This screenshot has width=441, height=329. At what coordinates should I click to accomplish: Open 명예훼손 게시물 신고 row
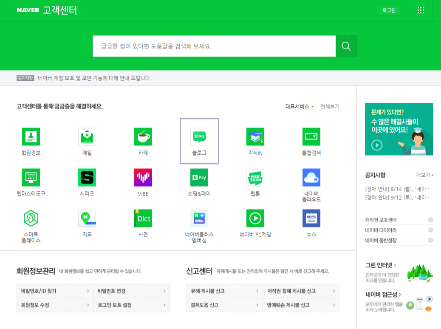[x=301, y=305]
